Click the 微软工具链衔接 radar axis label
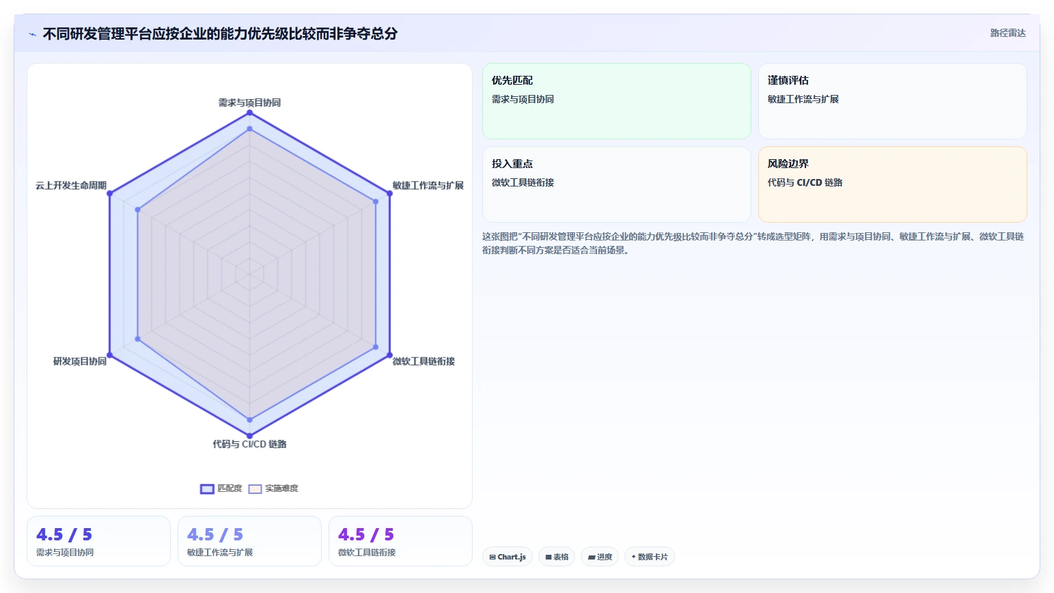Image resolution: width=1054 pixels, height=593 pixels. [x=424, y=361]
